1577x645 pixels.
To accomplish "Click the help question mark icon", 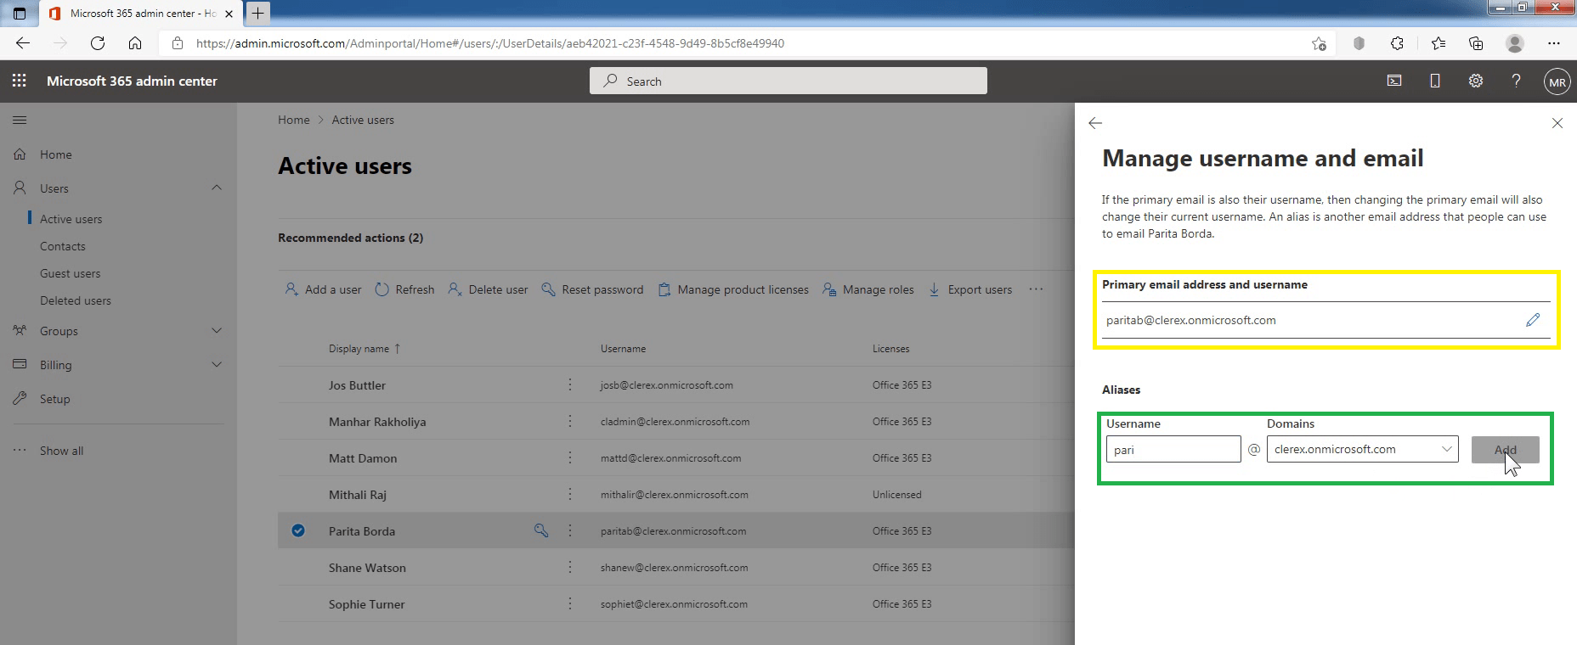I will tap(1516, 81).
